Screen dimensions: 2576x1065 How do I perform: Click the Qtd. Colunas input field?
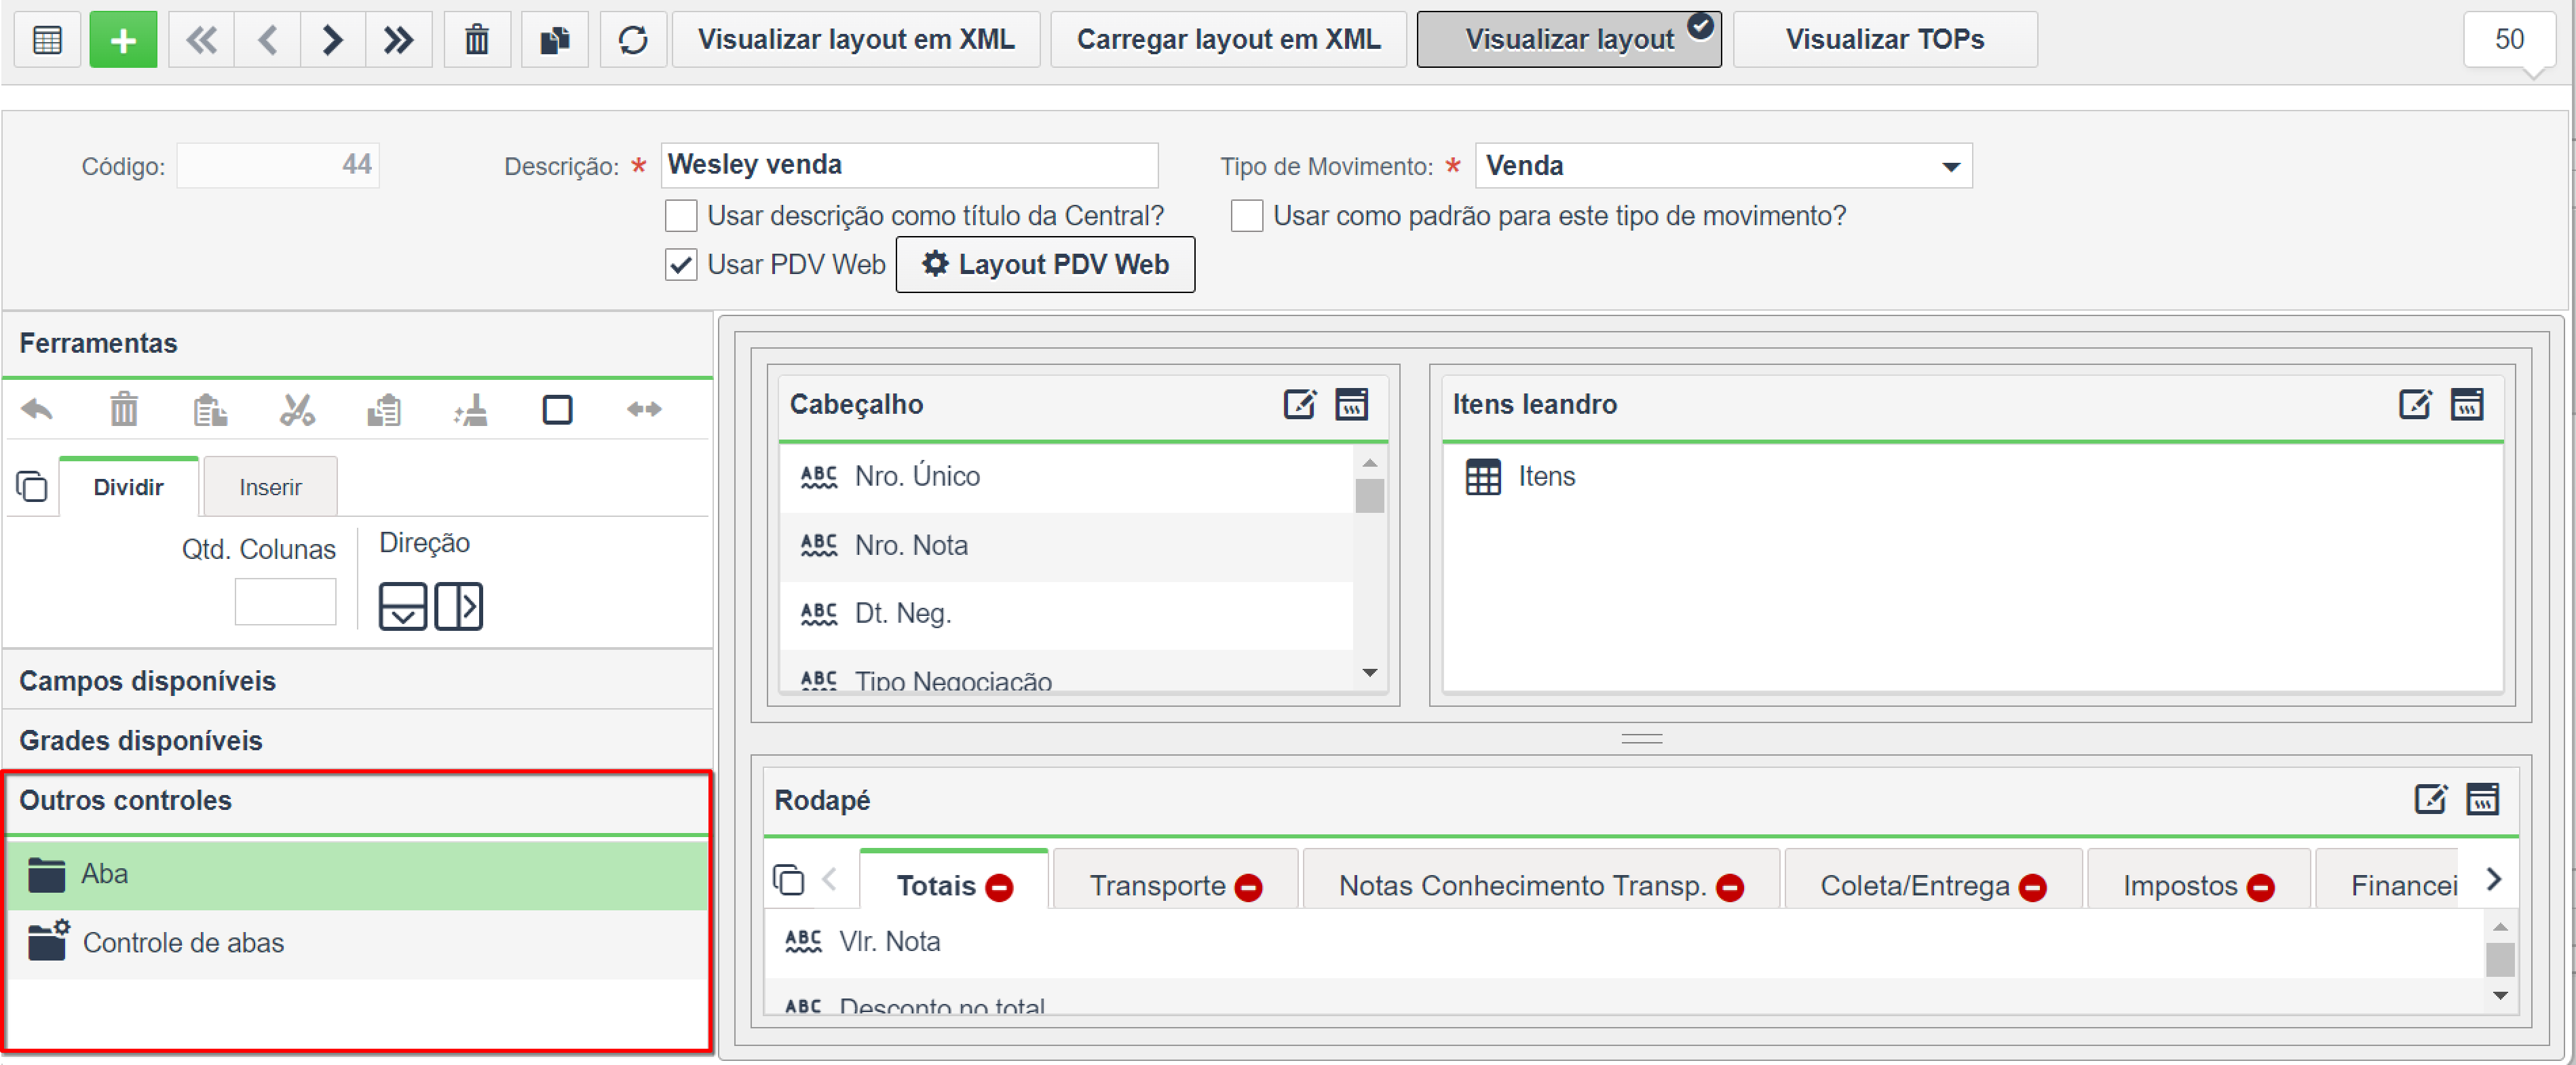click(285, 602)
